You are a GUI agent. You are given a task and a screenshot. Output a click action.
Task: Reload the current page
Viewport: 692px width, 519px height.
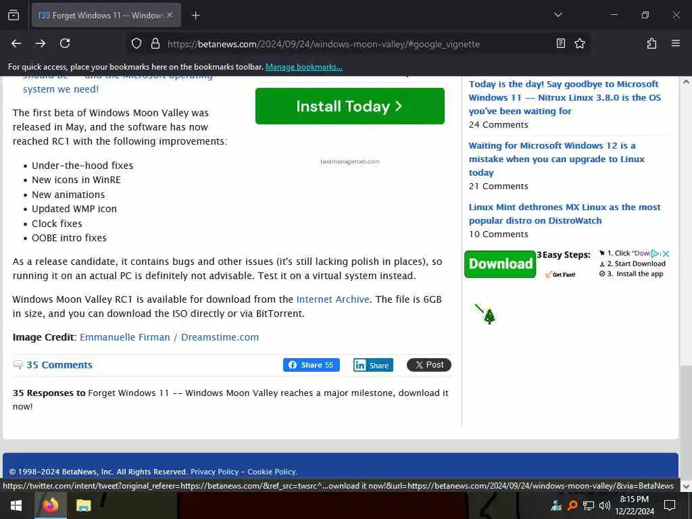(x=65, y=43)
